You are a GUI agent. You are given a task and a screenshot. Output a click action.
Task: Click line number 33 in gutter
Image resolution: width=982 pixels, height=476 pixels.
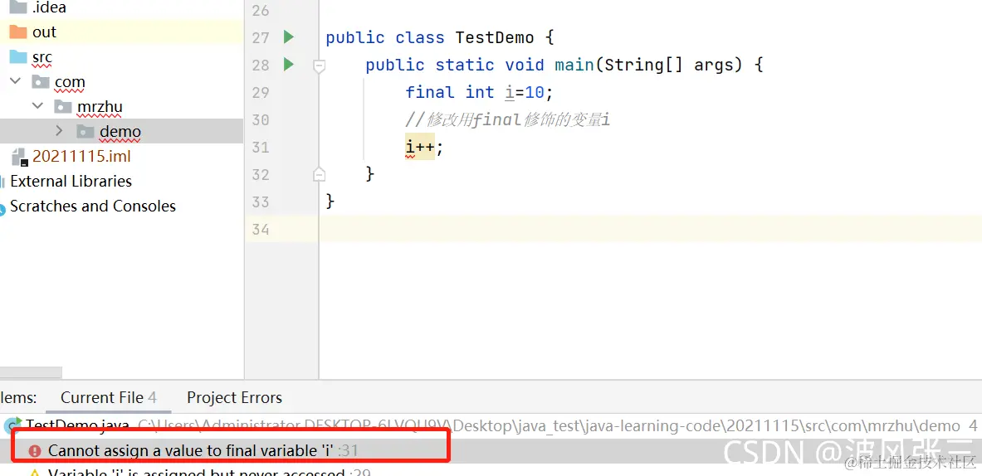coord(261,202)
